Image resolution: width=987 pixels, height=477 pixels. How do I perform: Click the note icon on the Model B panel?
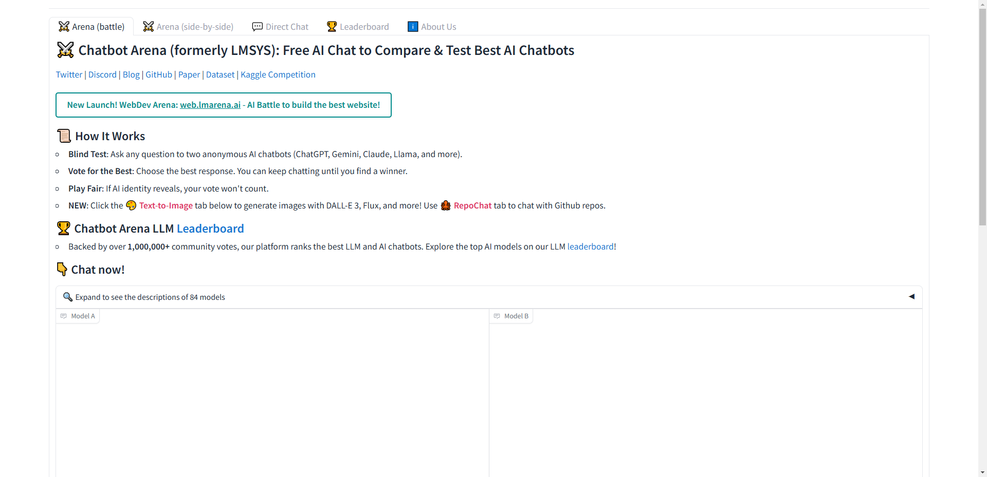click(x=497, y=316)
